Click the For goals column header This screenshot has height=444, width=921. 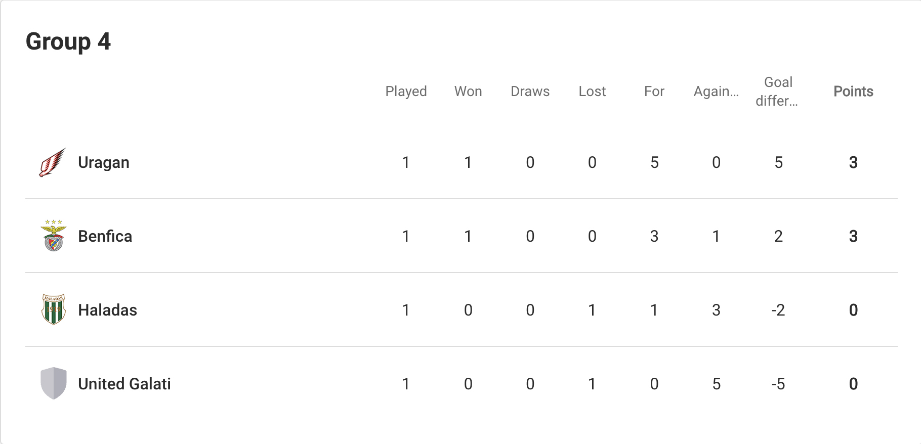pos(654,92)
